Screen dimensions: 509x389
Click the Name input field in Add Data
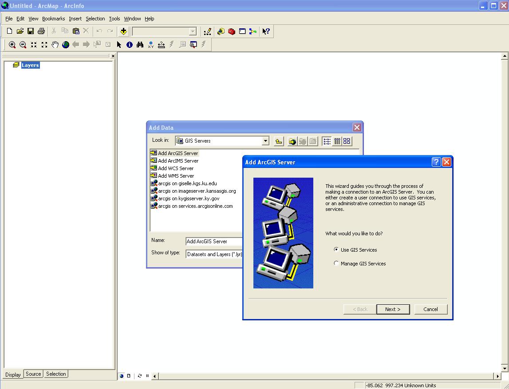[214, 241]
